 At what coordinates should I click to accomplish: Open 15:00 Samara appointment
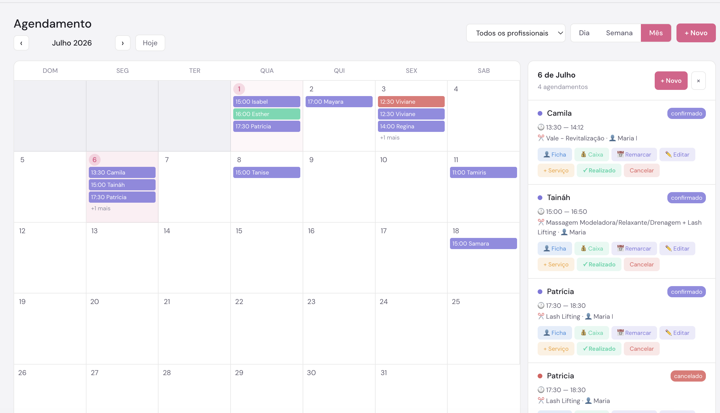coord(483,244)
